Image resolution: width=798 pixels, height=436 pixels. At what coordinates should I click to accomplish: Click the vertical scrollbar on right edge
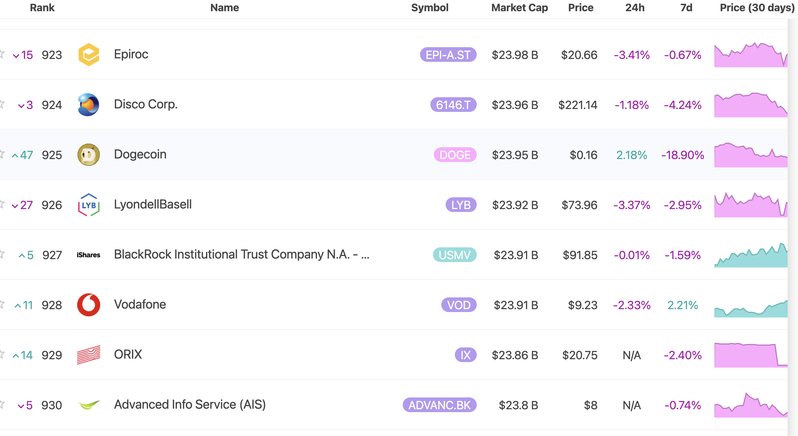pyautogui.click(x=793, y=227)
